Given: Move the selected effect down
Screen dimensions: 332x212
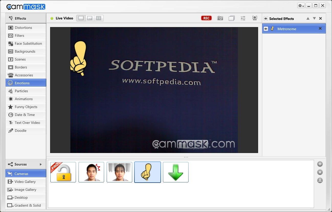Looking at the screenshot, I should pos(314,18).
